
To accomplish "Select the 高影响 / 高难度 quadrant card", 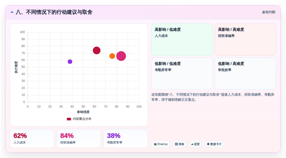I will 245,39.
